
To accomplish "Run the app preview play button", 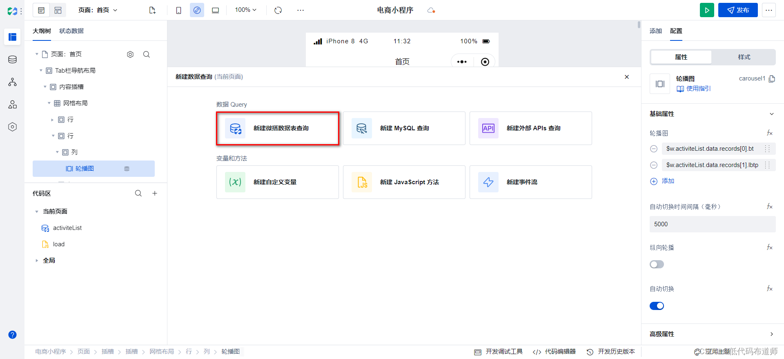I will pyautogui.click(x=707, y=10).
